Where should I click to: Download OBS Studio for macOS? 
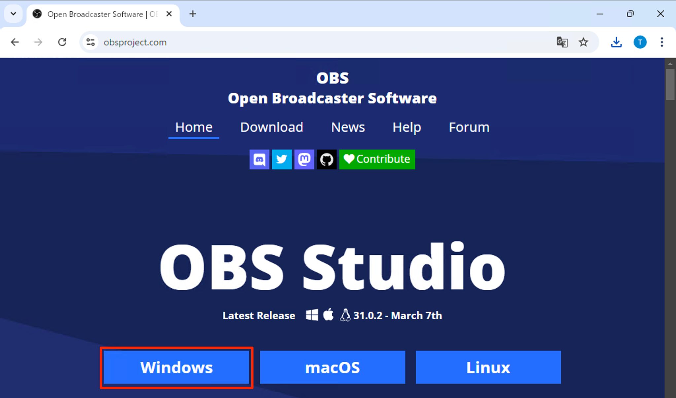click(x=332, y=367)
